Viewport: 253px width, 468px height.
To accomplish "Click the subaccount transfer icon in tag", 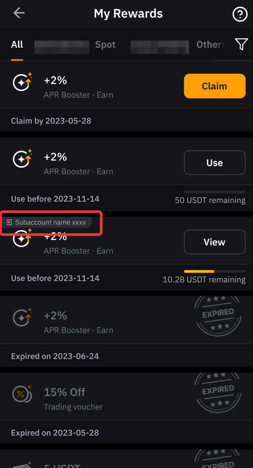I will click(x=9, y=222).
